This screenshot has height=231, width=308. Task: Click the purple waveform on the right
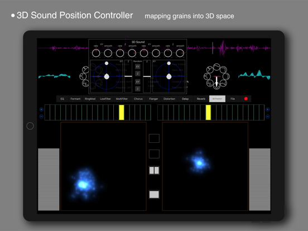click(x=229, y=48)
